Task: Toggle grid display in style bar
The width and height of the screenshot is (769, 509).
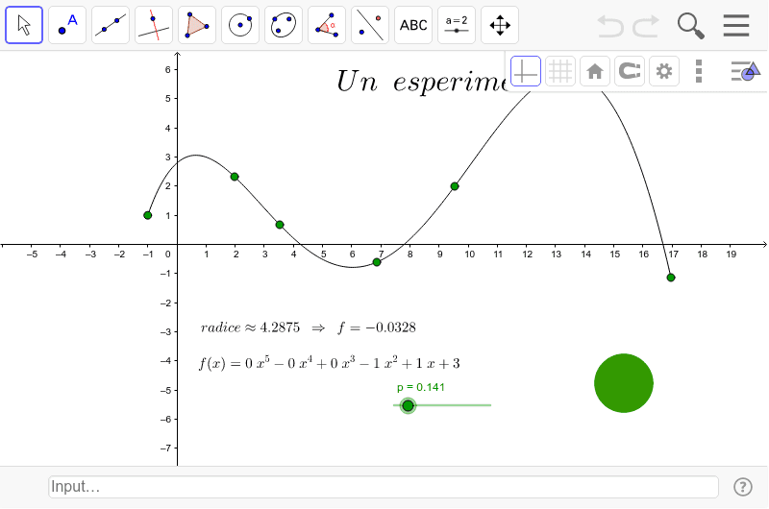Action: tap(560, 71)
